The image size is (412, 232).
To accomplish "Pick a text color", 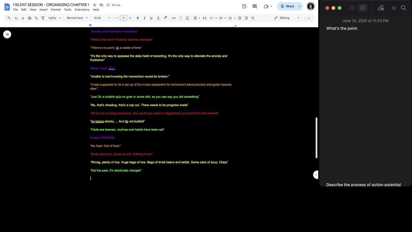I will 158,18.
